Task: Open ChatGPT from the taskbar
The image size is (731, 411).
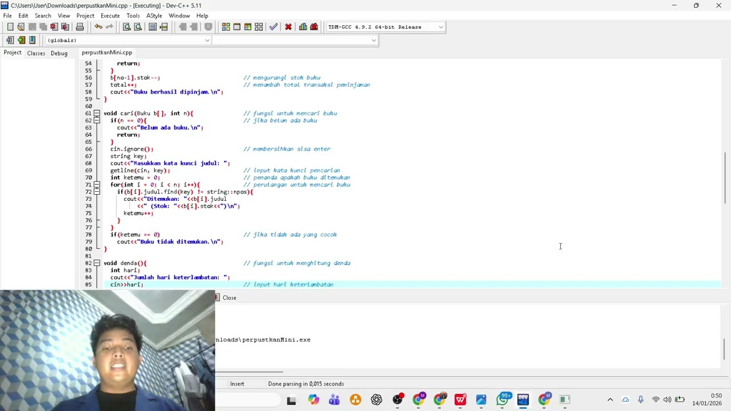Action: click(376, 400)
